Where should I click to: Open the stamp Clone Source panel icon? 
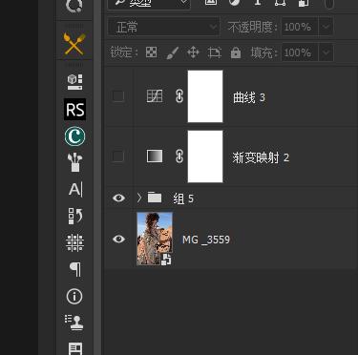[x=74, y=323]
